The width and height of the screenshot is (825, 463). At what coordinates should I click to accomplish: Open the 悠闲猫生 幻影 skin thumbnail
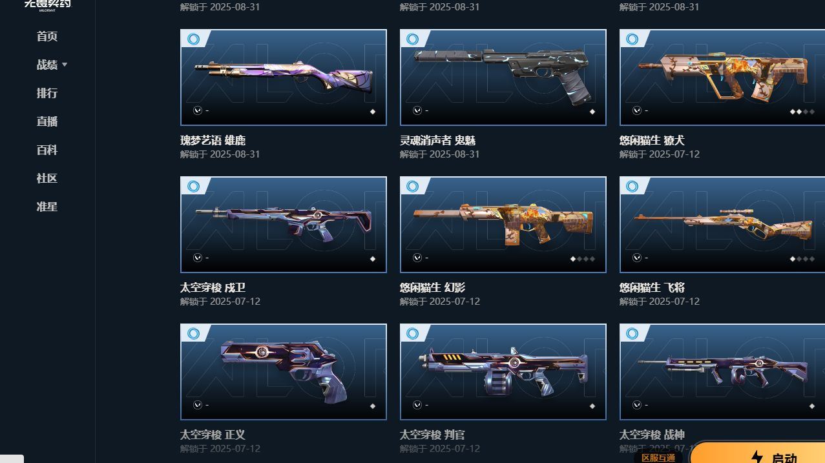tap(503, 225)
